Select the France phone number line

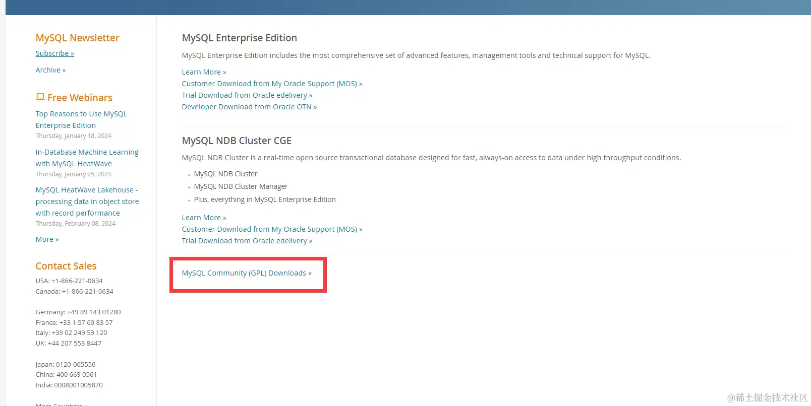74,323
